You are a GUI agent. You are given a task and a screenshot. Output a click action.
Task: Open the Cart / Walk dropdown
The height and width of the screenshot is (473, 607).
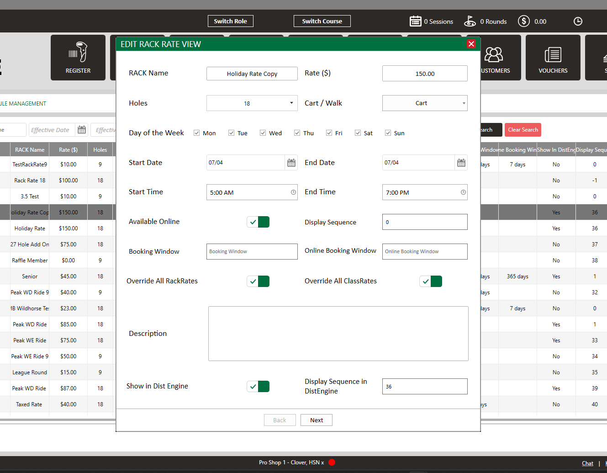464,103
